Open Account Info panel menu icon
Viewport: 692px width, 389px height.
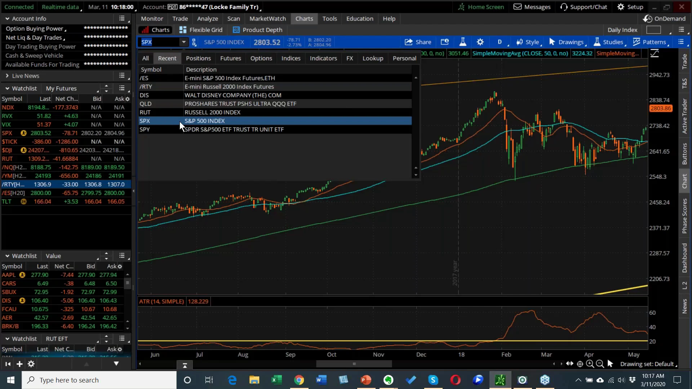point(122,18)
